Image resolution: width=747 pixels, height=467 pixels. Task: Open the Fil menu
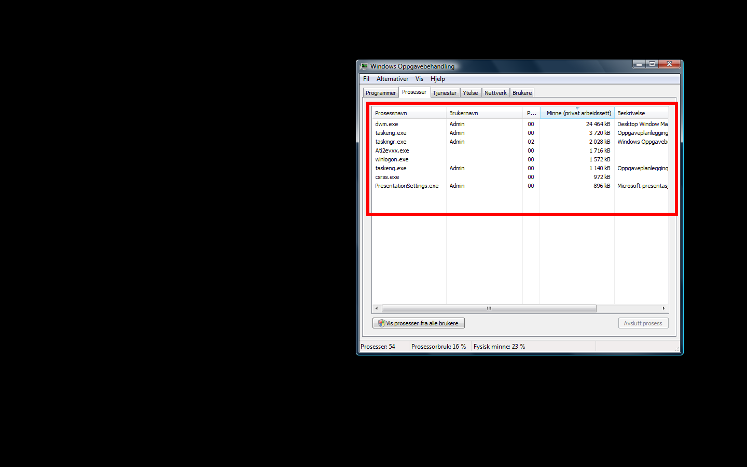tap(366, 79)
